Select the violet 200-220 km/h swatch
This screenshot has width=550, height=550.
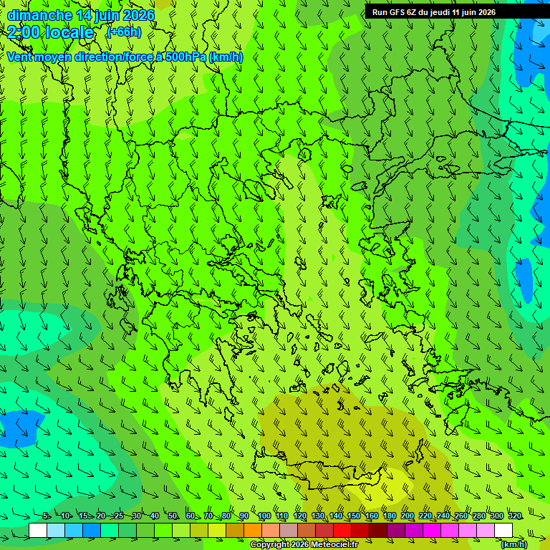(x=413, y=530)
